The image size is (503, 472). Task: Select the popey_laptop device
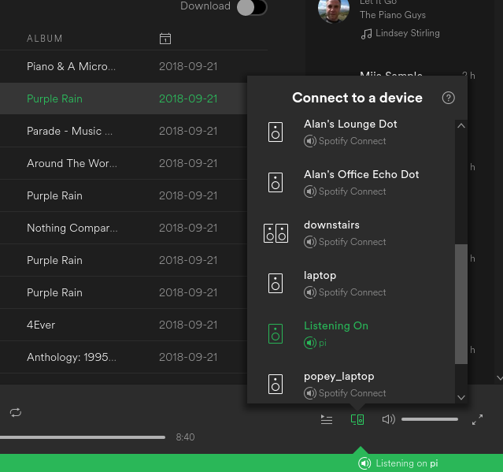pos(350,385)
